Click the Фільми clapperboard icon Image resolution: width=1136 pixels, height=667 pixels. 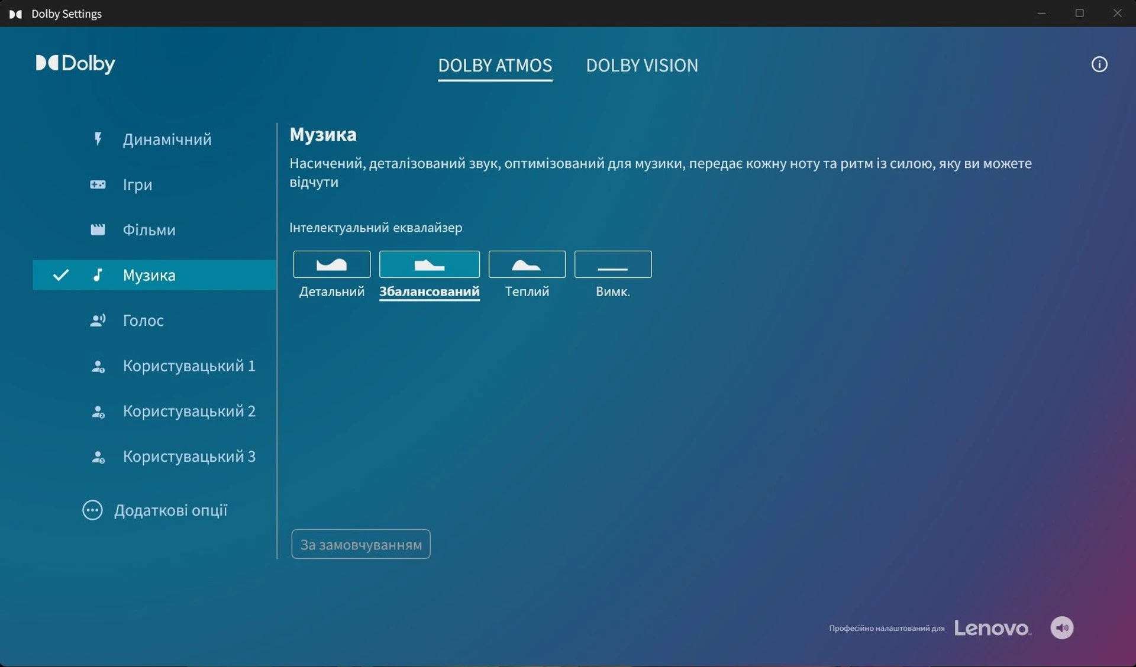point(98,229)
